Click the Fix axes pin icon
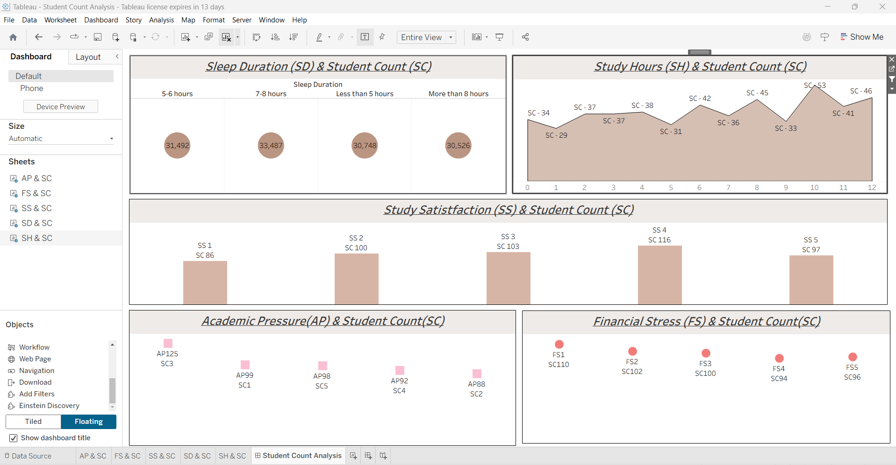The height and width of the screenshot is (465, 896). pos(382,37)
